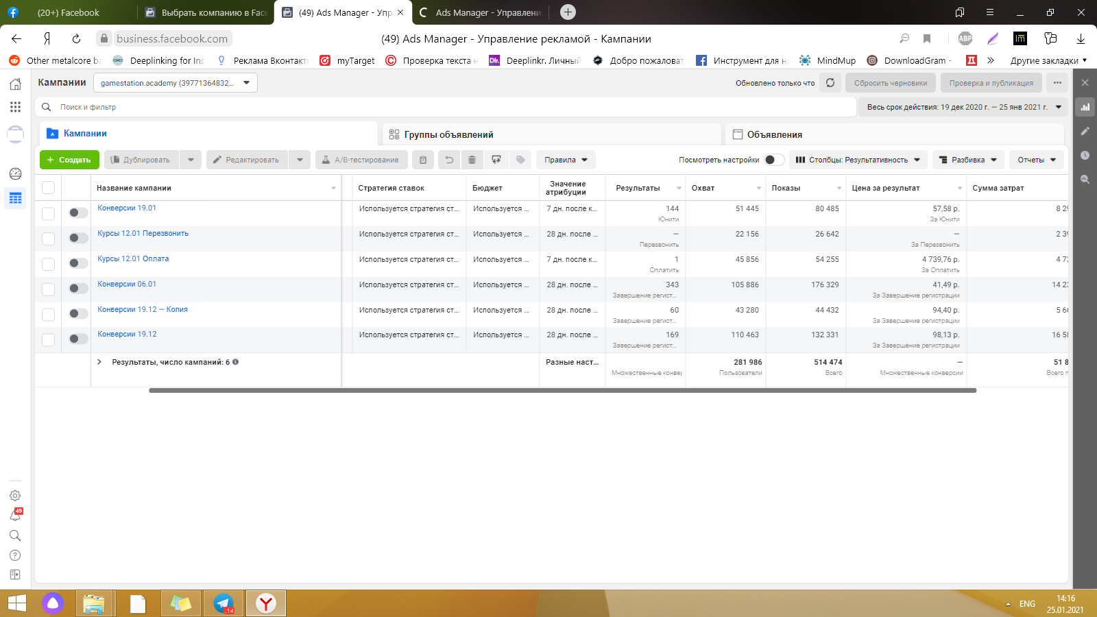Switch to Группы объявлений tab
This screenshot has width=1097, height=617.
click(552, 134)
